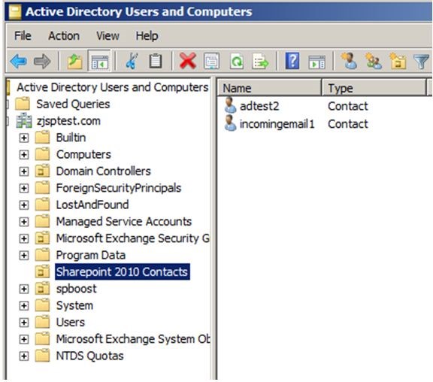Click the Cut scissors icon
The image size is (433, 382).
click(132, 61)
